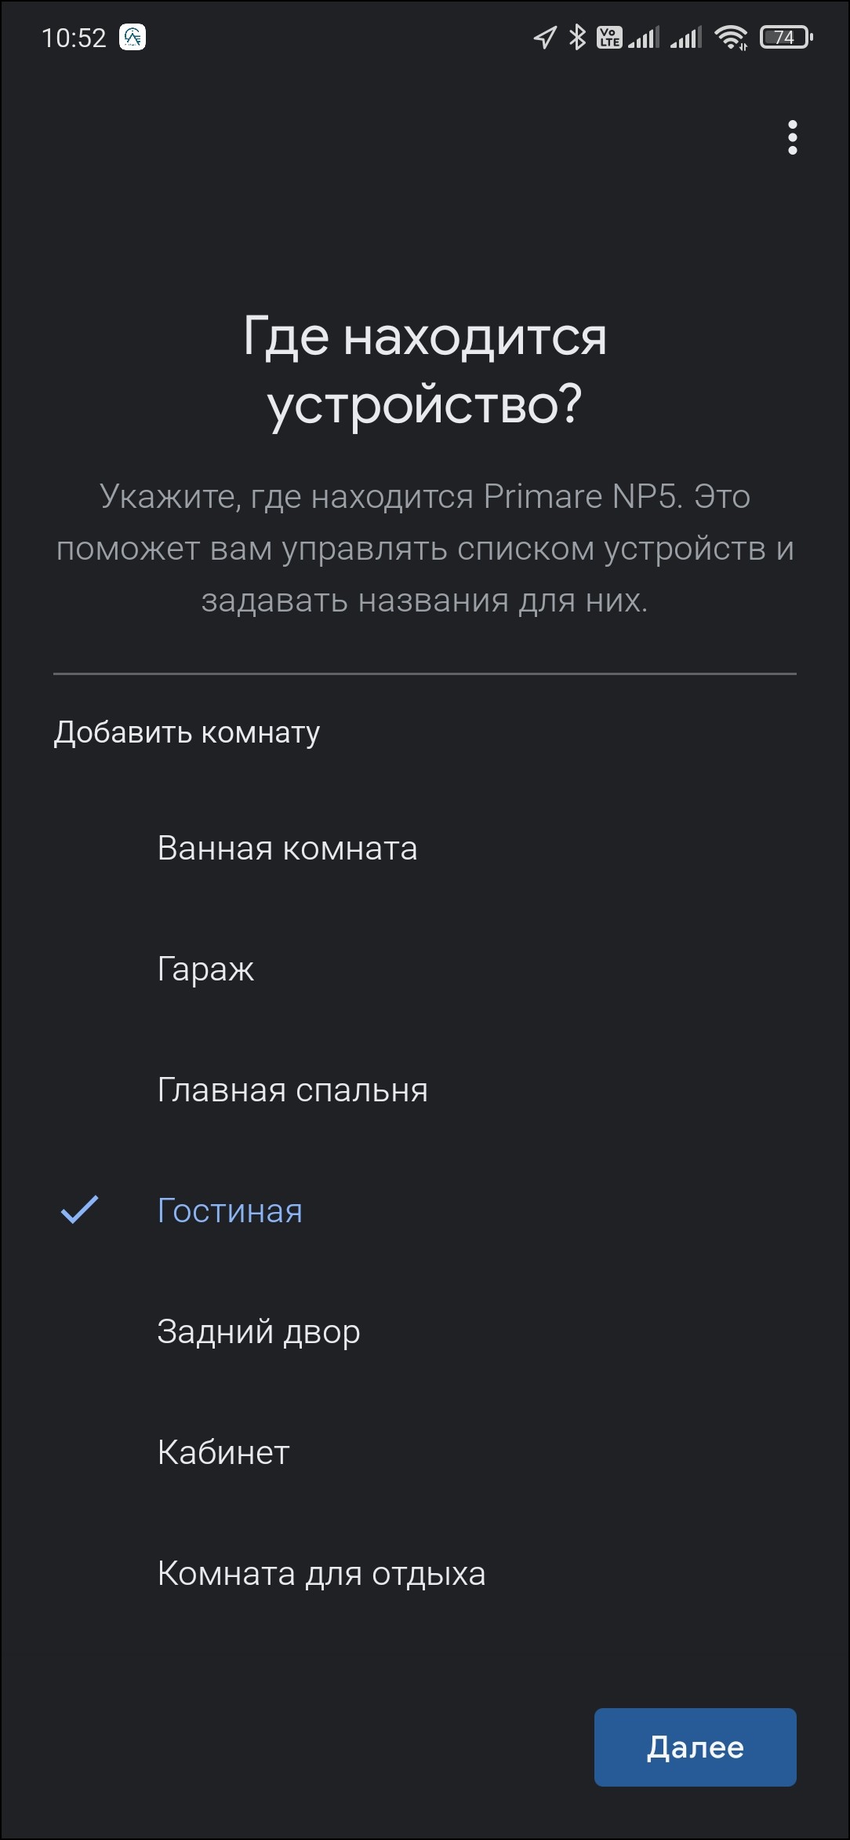This screenshot has width=850, height=1840.
Task: Tap the Добавить комнату header
Action: 187,732
